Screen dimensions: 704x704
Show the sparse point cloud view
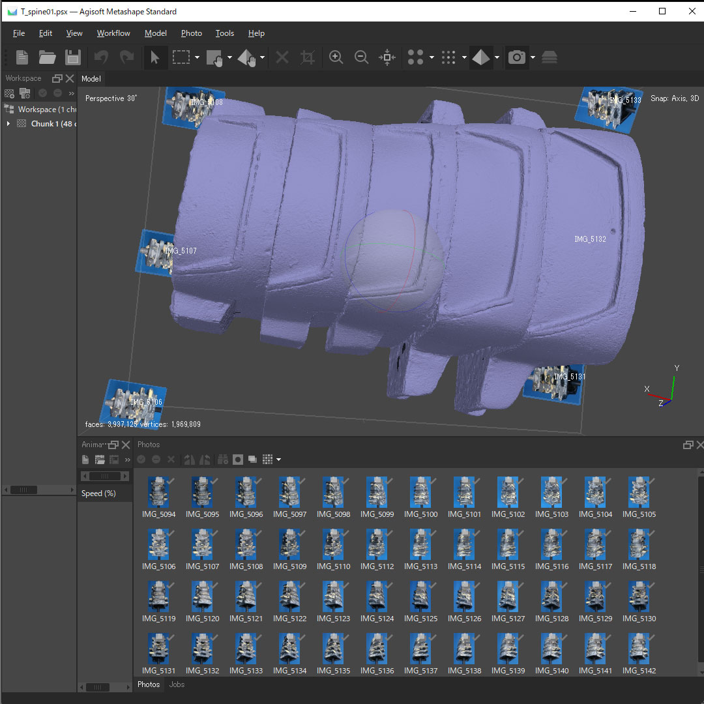click(x=415, y=57)
